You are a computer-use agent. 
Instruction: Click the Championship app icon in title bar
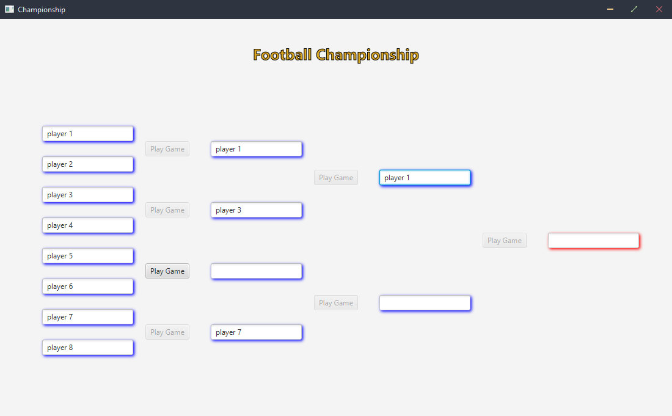pyautogui.click(x=9, y=9)
